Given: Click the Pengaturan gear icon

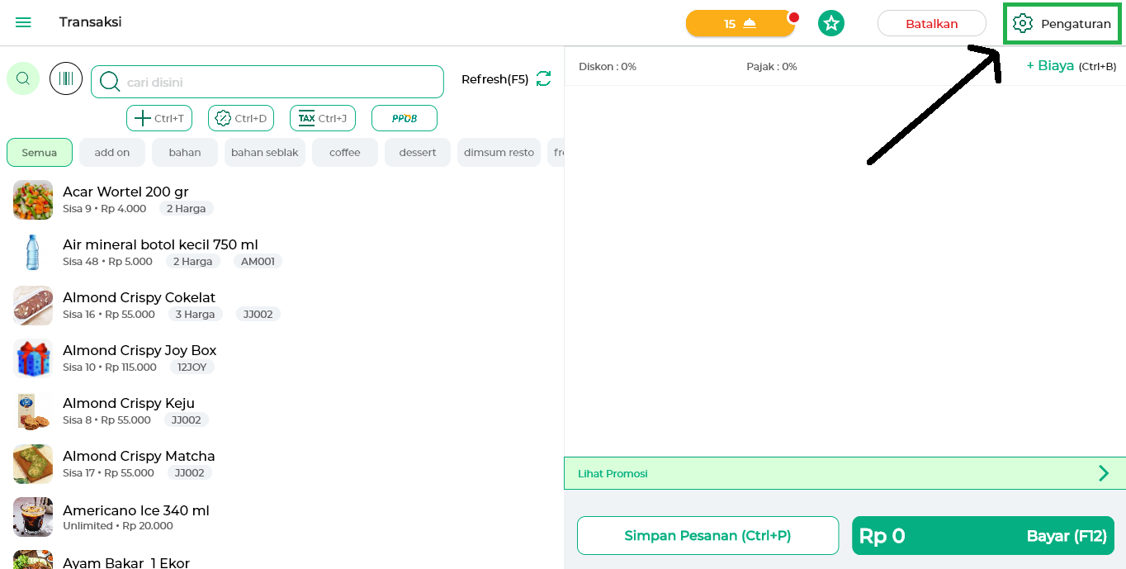Looking at the screenshot, I should (1023, 23).
